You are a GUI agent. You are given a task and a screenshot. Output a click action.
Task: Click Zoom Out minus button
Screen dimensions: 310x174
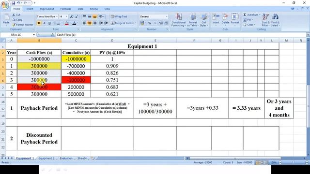(280, 162)
